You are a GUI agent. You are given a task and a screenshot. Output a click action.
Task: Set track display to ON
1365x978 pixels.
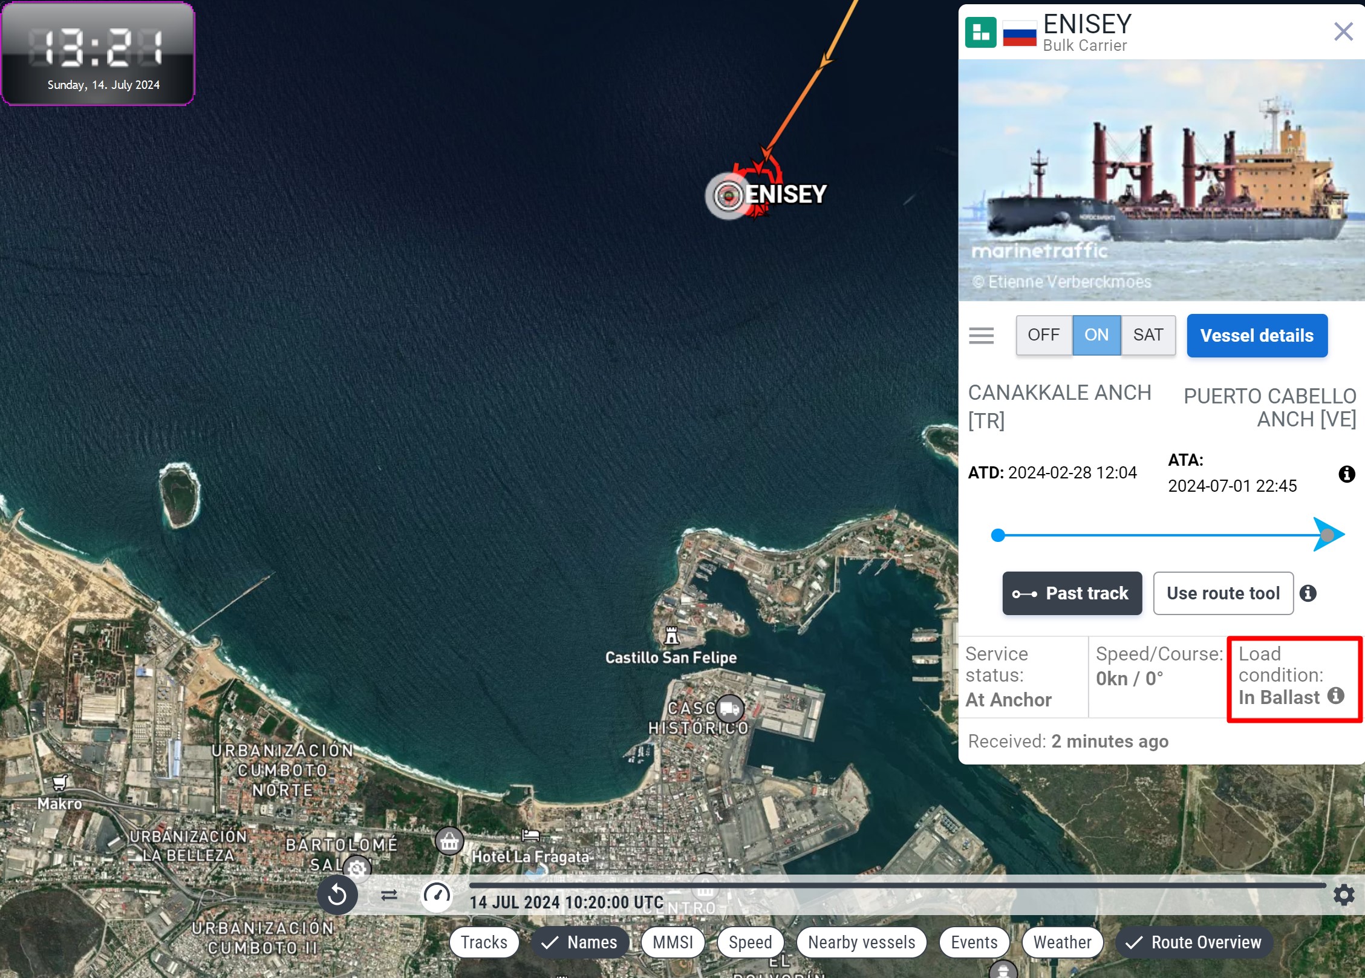[x=1096, y=335]
